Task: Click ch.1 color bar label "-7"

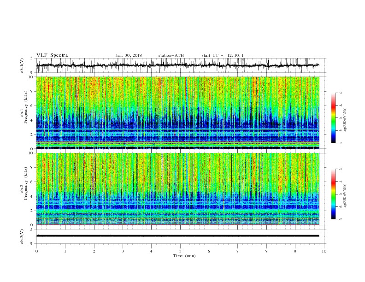Action: click(x=340, y=143)
